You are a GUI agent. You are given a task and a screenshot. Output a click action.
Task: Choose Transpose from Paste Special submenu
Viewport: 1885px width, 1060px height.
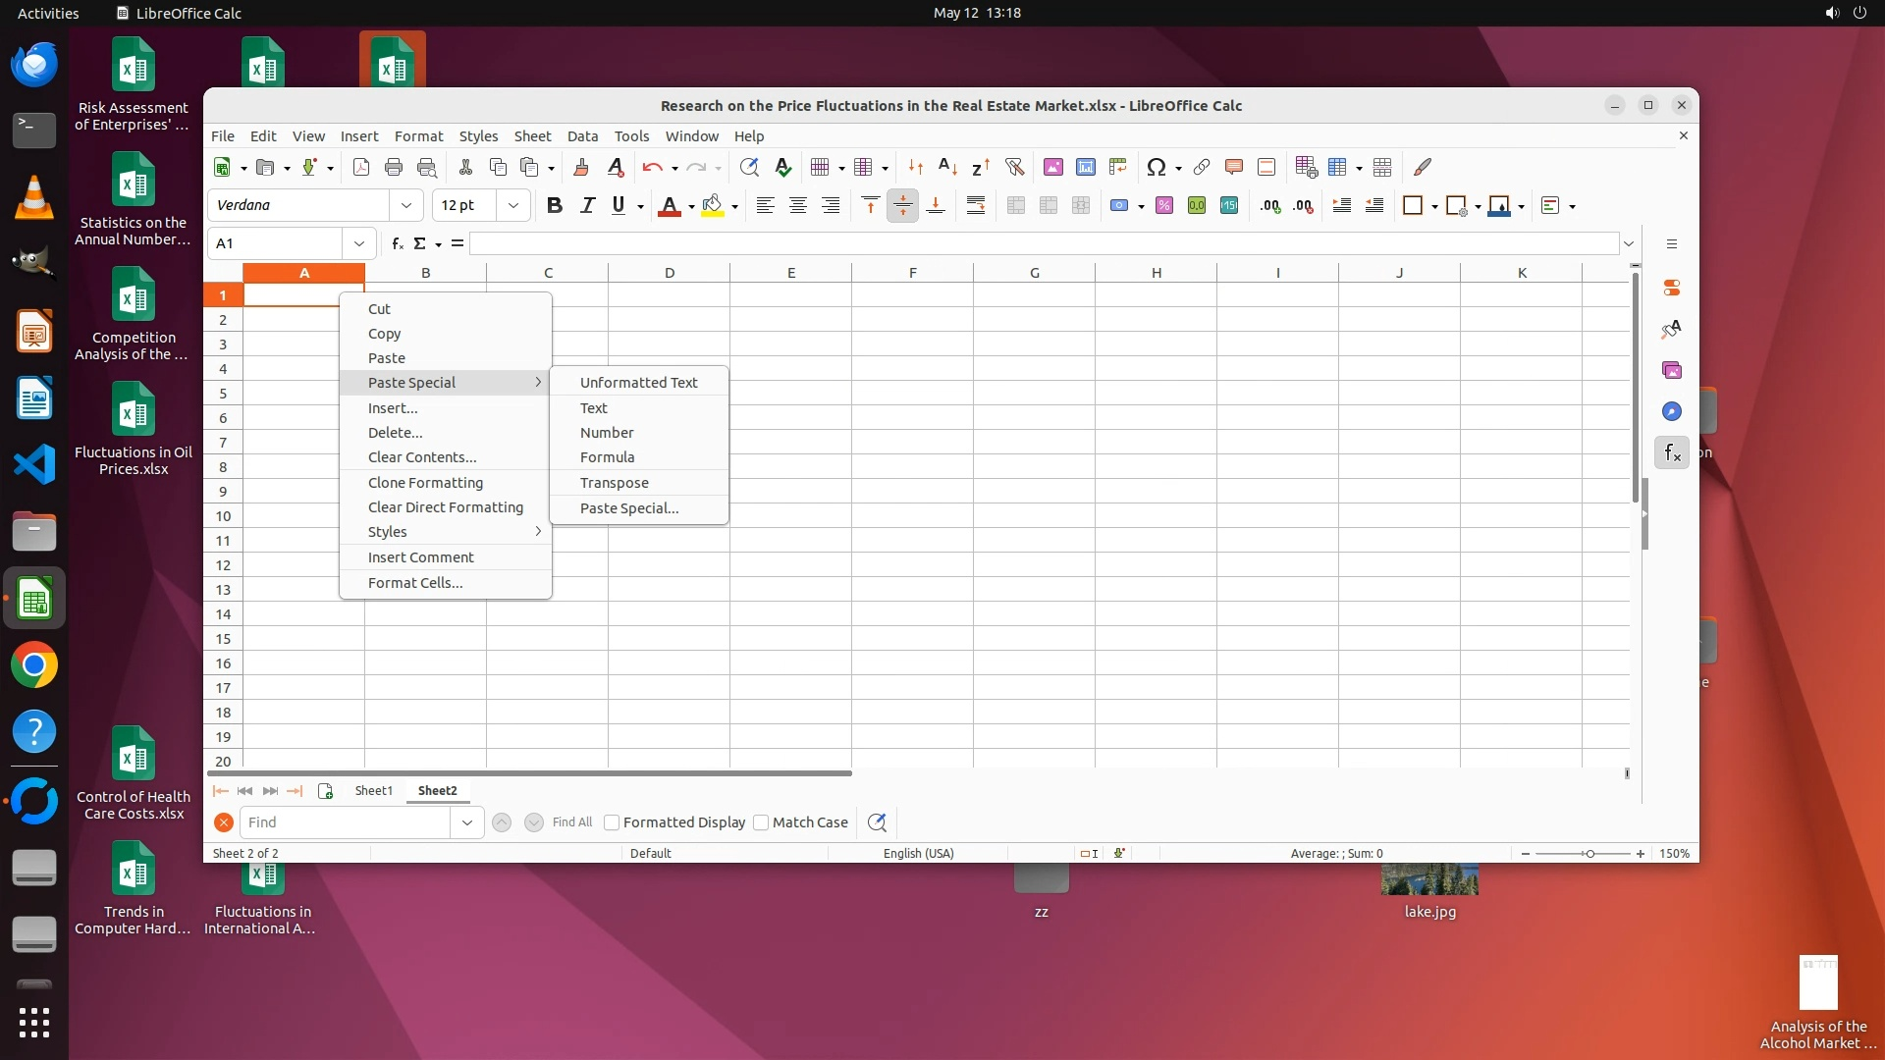[x=614, y=483]
